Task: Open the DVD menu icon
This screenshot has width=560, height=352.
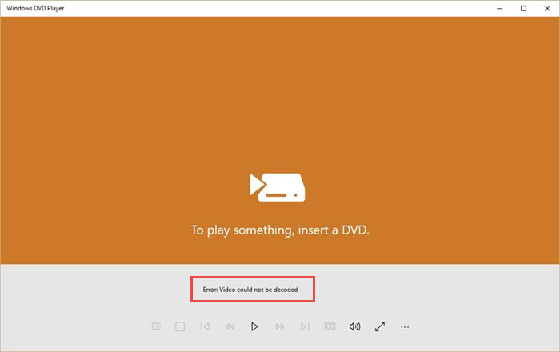Action: 155,326
